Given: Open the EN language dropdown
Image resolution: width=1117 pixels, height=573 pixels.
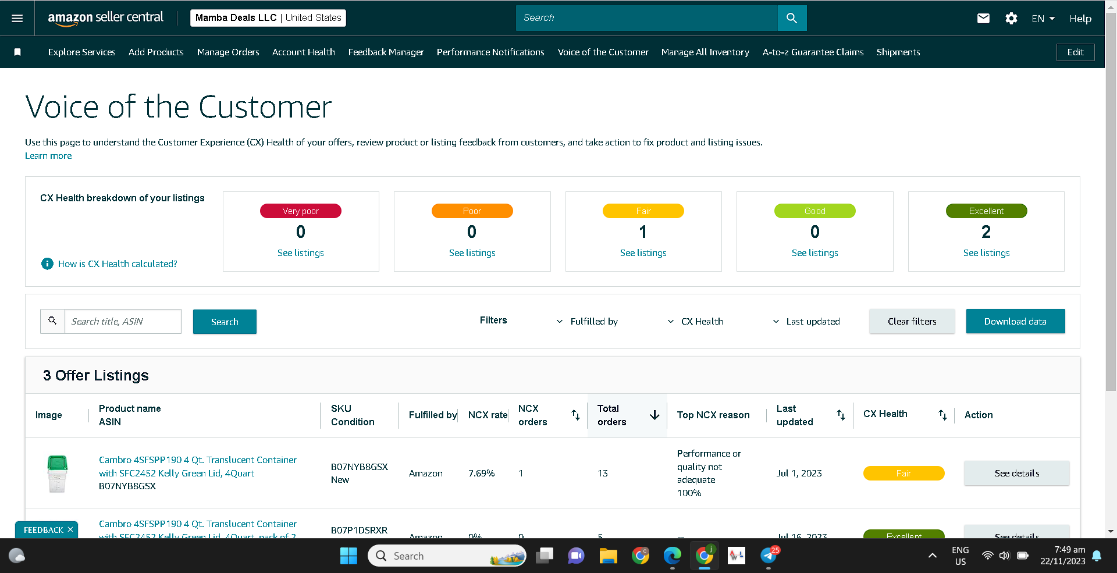Looking at the screenshot, I should coord(1043,19).
